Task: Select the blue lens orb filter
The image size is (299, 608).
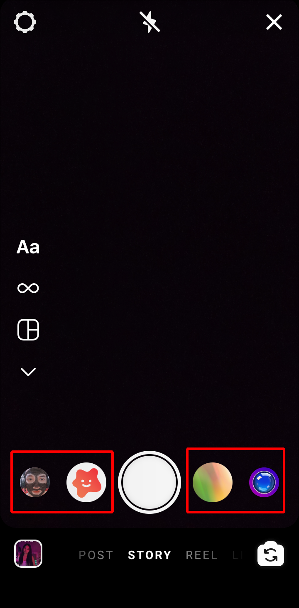Action: [x=264, y=482]
